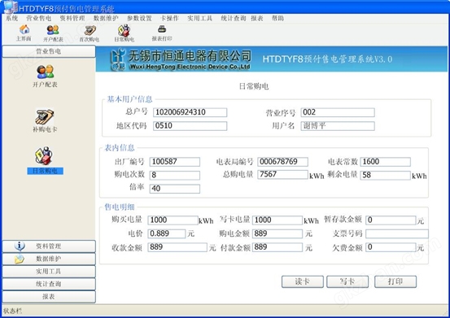Click the 读卡 button
450x318 pixels.
point(303,281)
